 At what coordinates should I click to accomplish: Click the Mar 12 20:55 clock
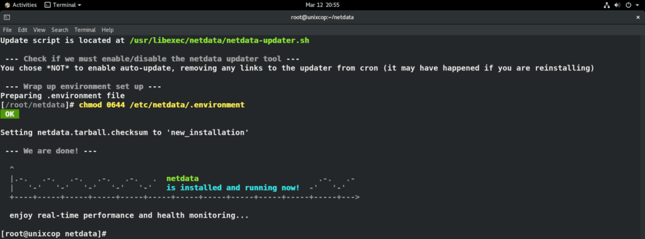(x=322, y=5)
